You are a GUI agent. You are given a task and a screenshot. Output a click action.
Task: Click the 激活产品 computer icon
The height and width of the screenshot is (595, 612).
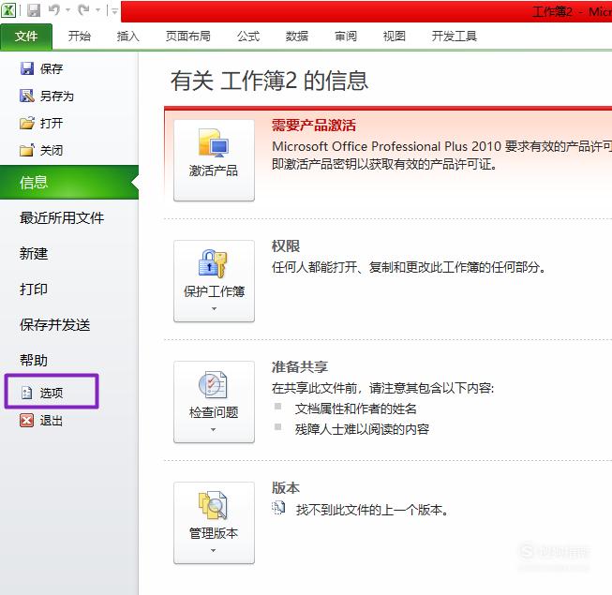point(214,142)
